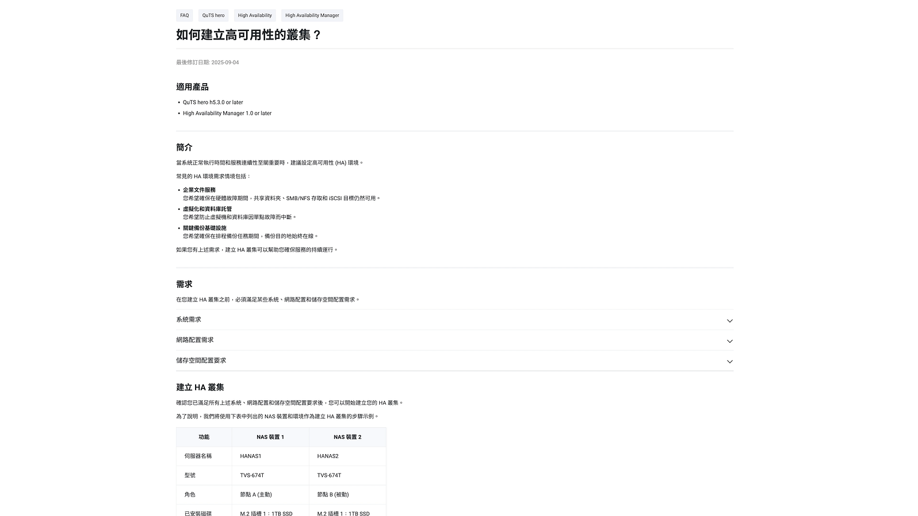The width and height of the screenshot is (918, 516).
Task: Open the High Availability Manager tag
Action: (312, 15)
